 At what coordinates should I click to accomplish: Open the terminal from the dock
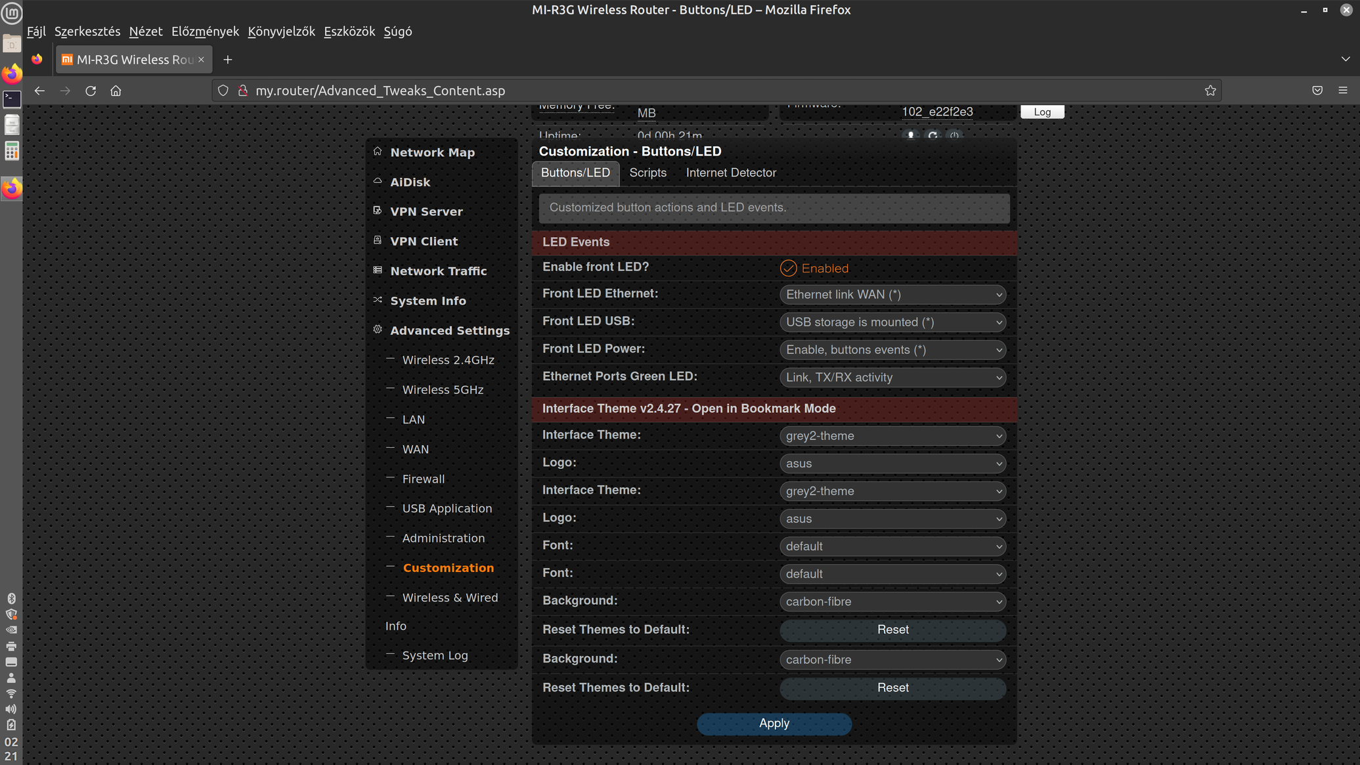point(12,99)
